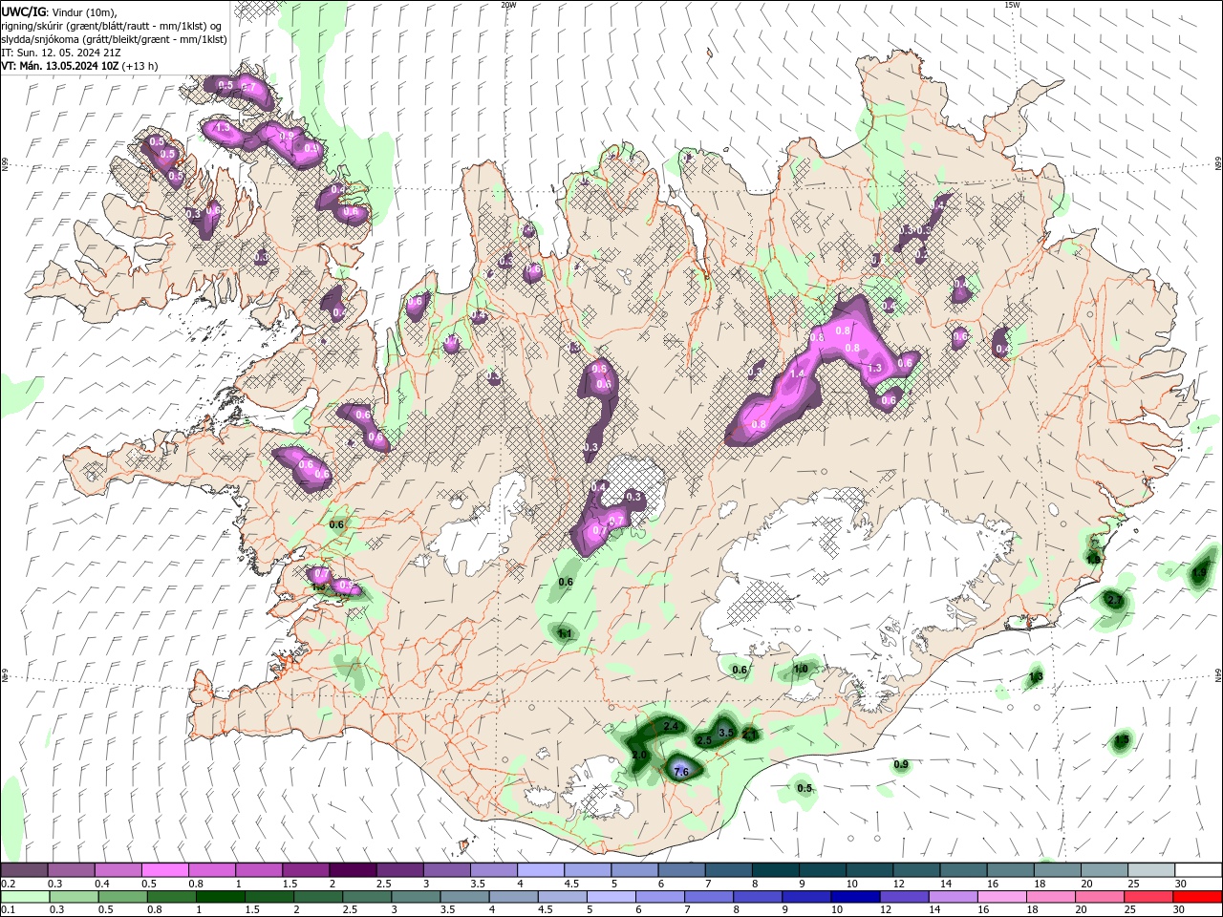Click the "1.1" rain value on the map
The height and width of the screenshot is (917, 1223).
[564, 633]
